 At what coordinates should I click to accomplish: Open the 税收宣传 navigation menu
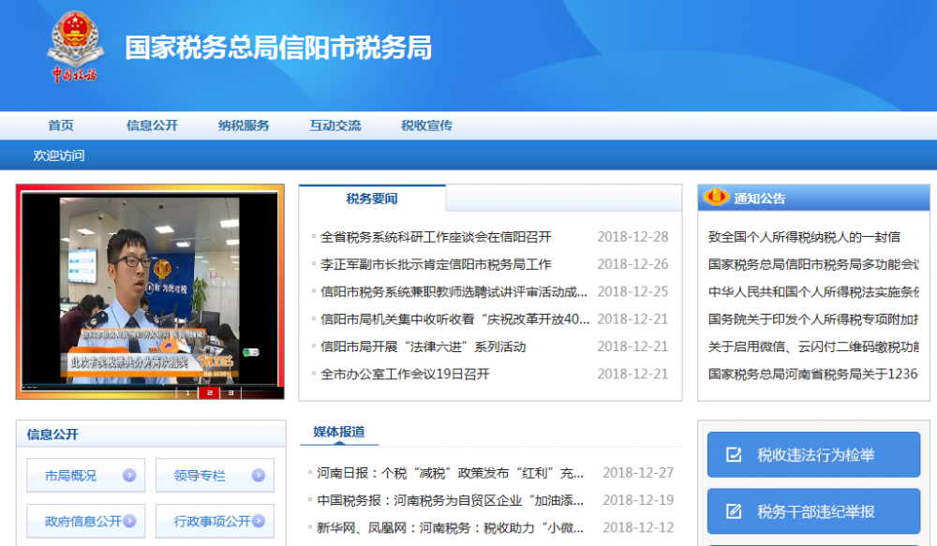[x=427, y=125]
